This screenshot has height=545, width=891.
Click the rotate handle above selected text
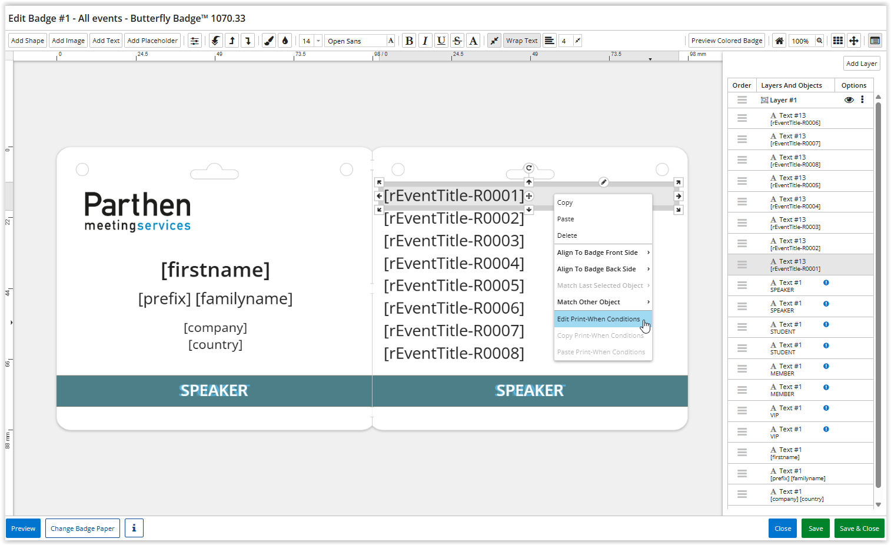point(529,168)
